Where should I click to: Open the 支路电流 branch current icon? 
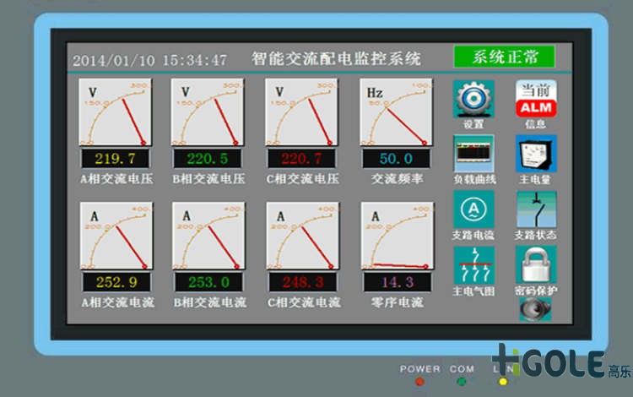473,209
